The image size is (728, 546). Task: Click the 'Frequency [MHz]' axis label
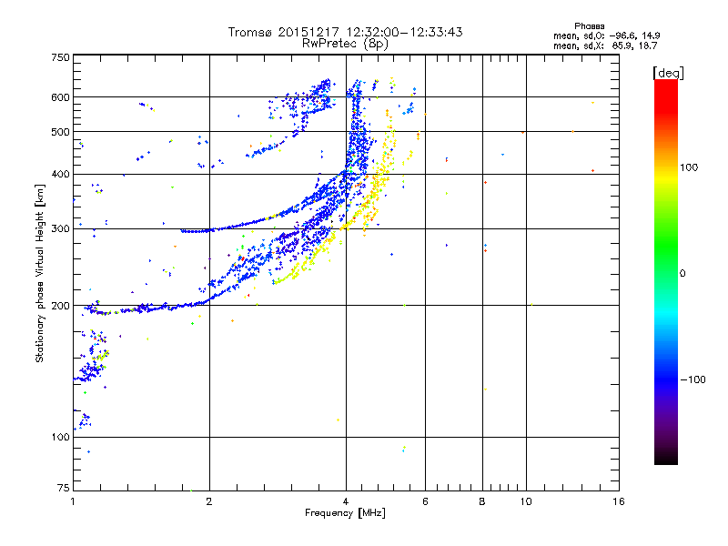[345, 513]
